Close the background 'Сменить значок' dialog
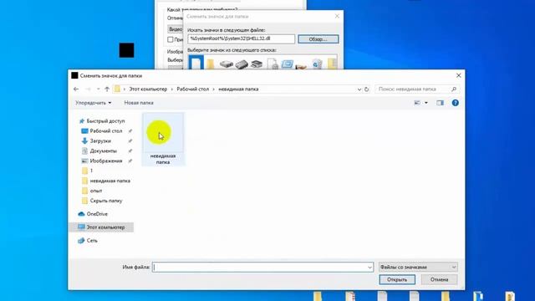 (337, 16)
